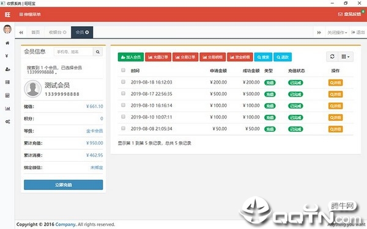Select the yen cashier icon in sidebar
This screenshot has height=229, width=367.
click(x=7, y=56)
